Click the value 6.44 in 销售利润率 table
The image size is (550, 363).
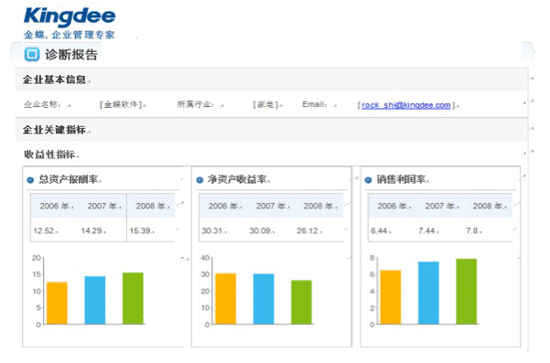(379, 231)
